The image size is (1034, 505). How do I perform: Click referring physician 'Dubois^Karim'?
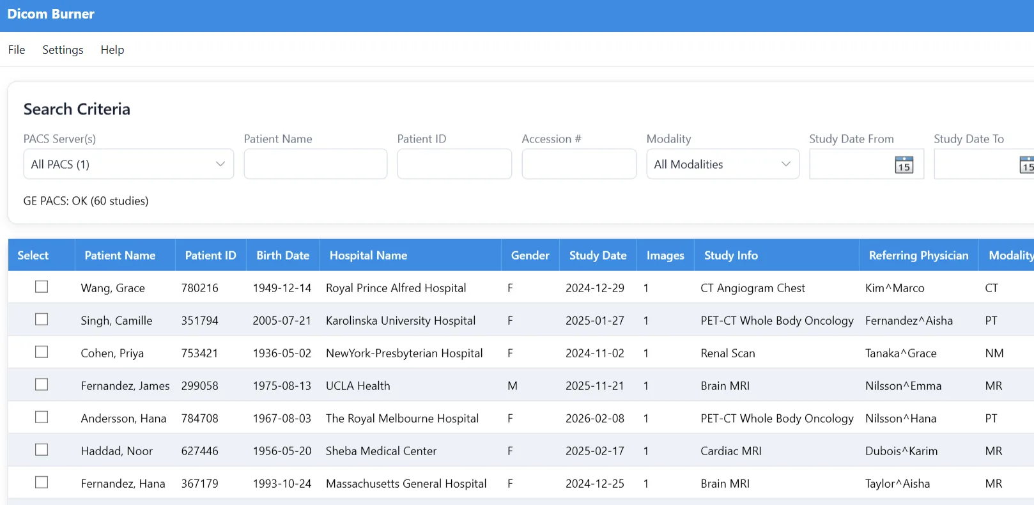(902, 451)
